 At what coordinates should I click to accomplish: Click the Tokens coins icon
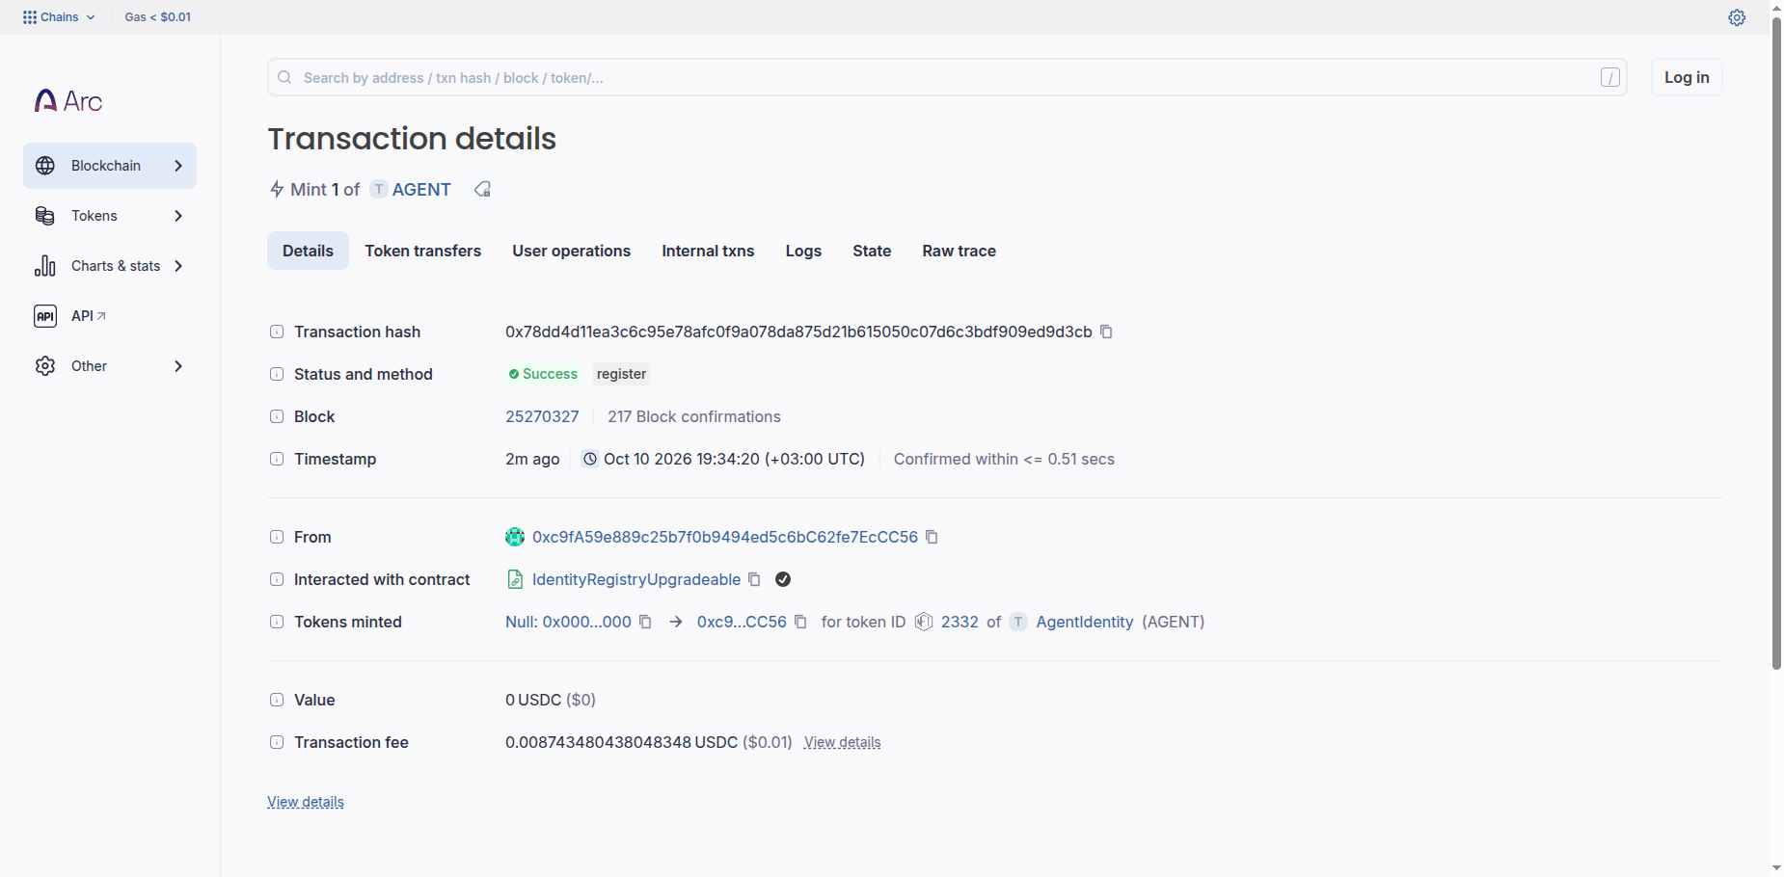click(45, 216)
